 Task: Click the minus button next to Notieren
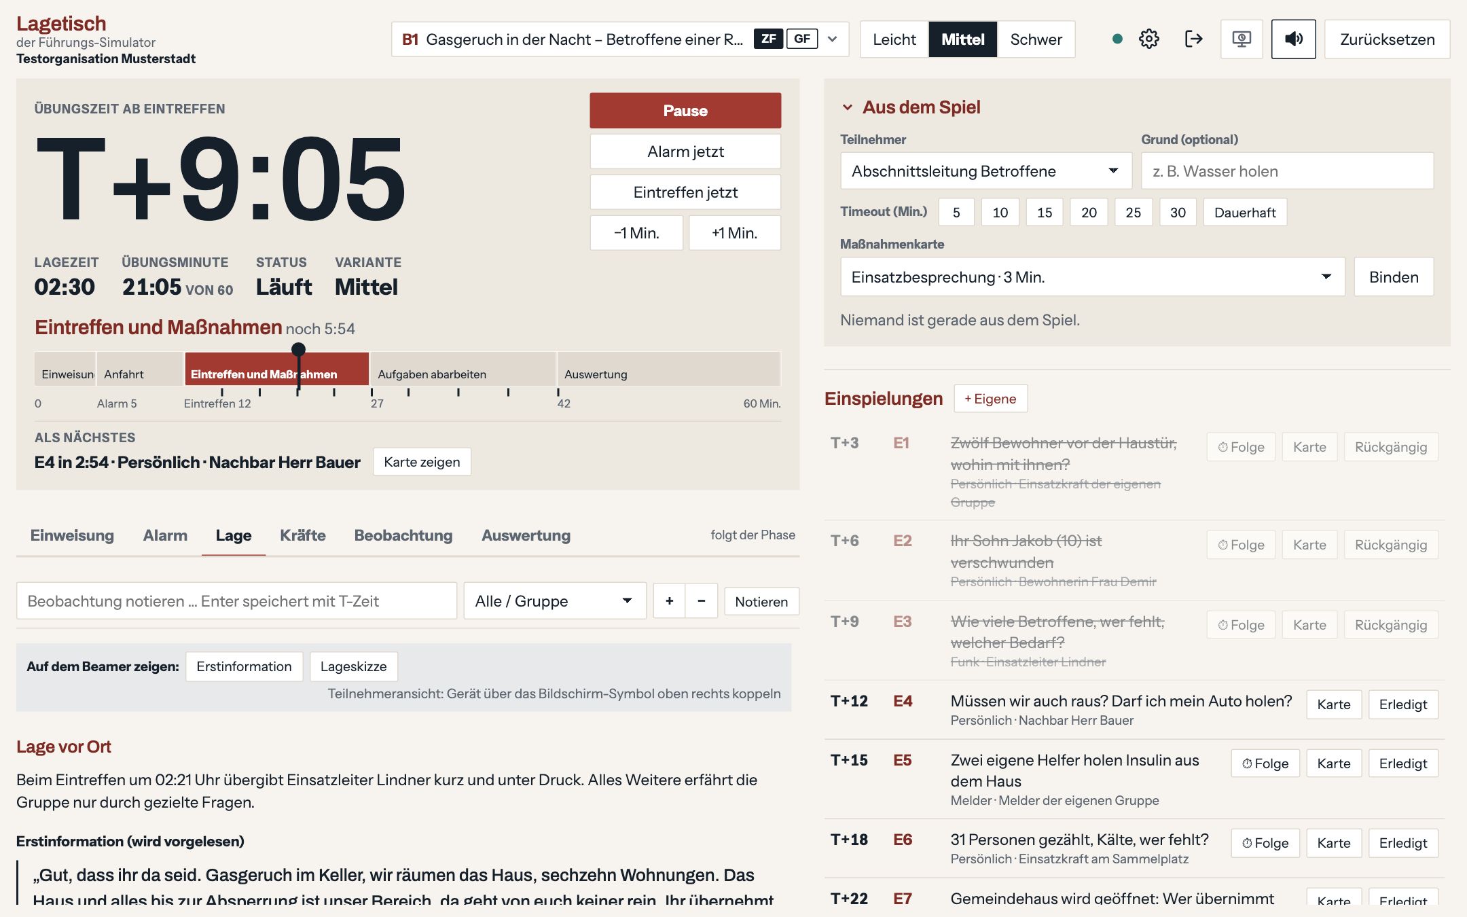[702, 601]
